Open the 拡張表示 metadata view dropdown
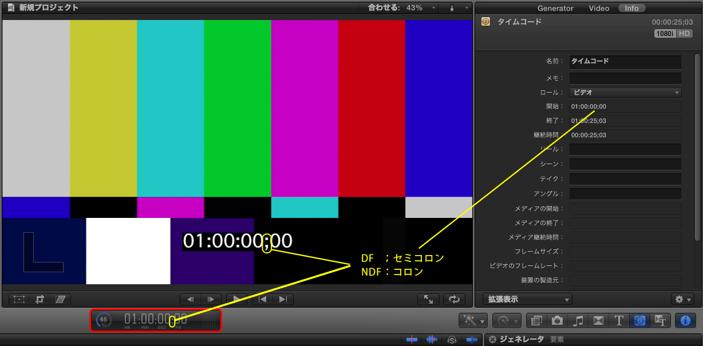The image size is (703, 346). pos(527,299)
